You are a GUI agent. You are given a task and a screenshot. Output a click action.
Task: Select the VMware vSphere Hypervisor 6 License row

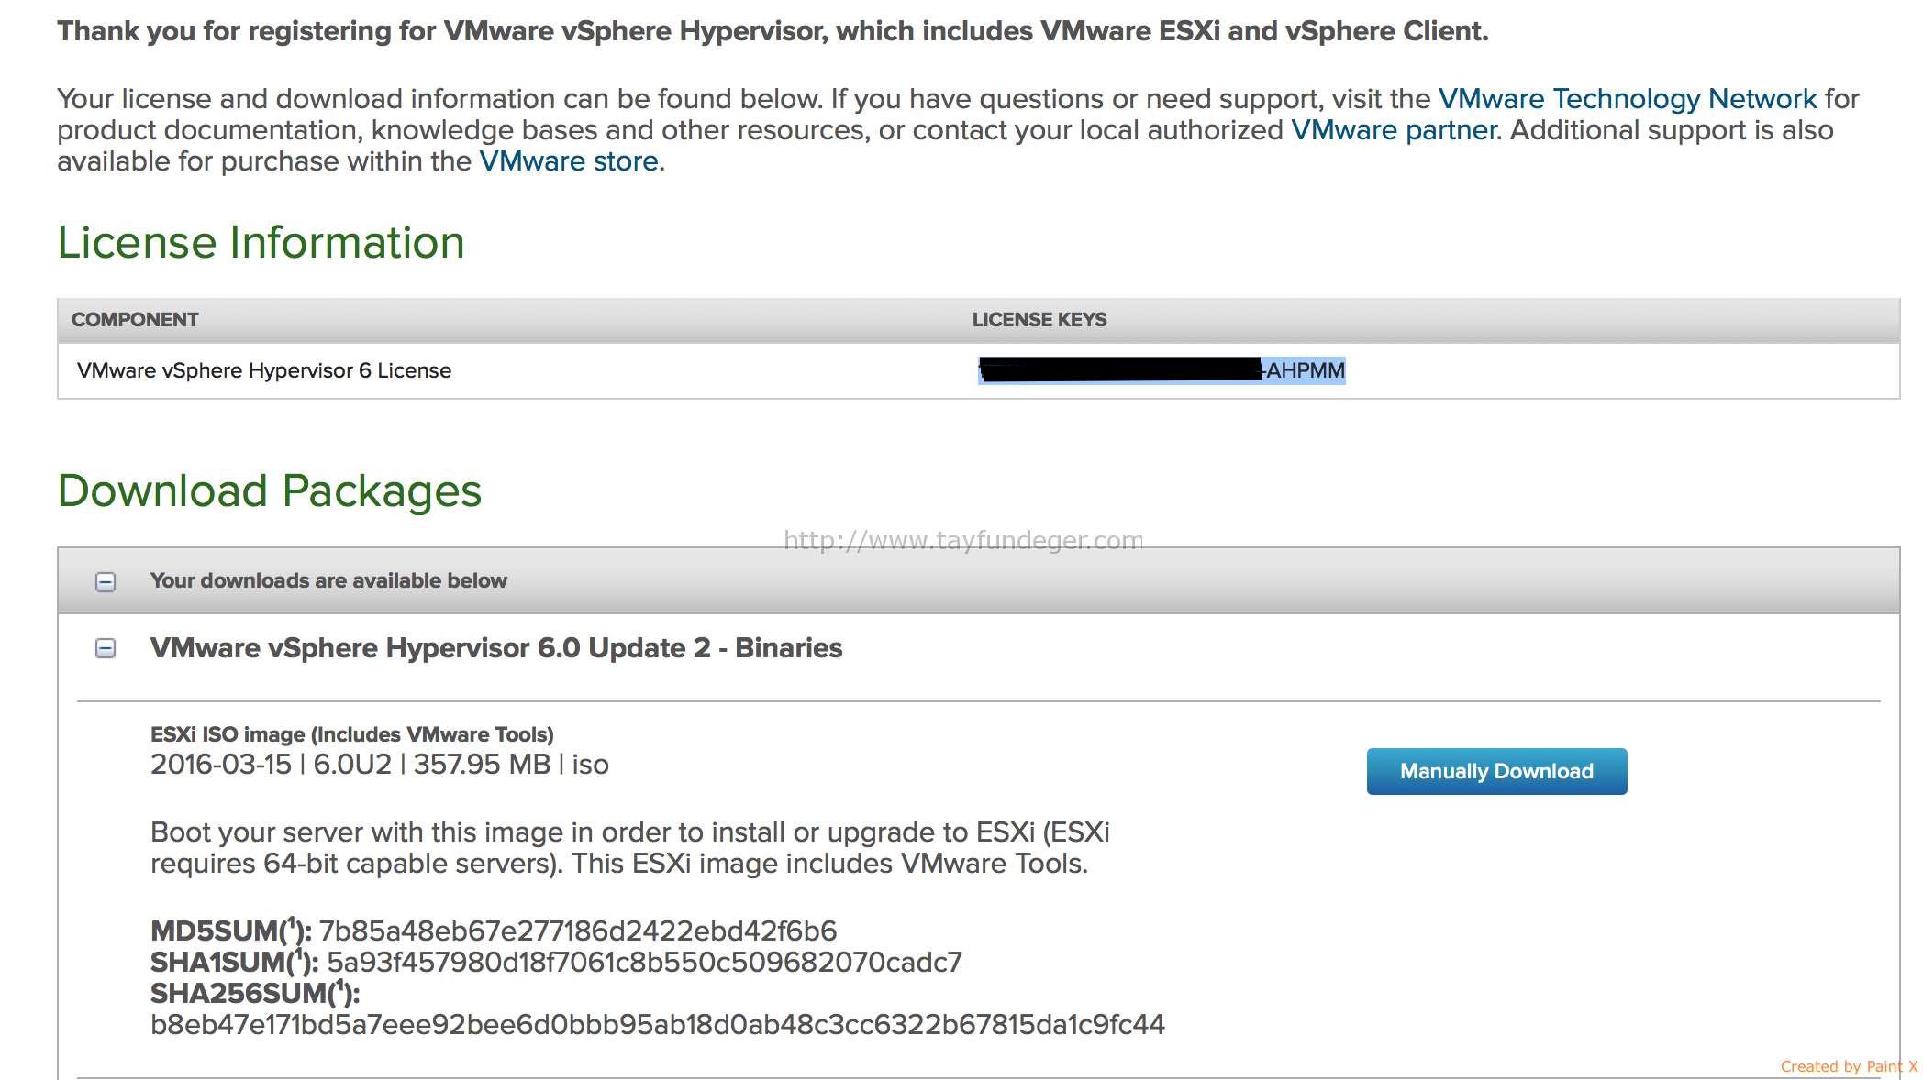click(x=978, y=370)
